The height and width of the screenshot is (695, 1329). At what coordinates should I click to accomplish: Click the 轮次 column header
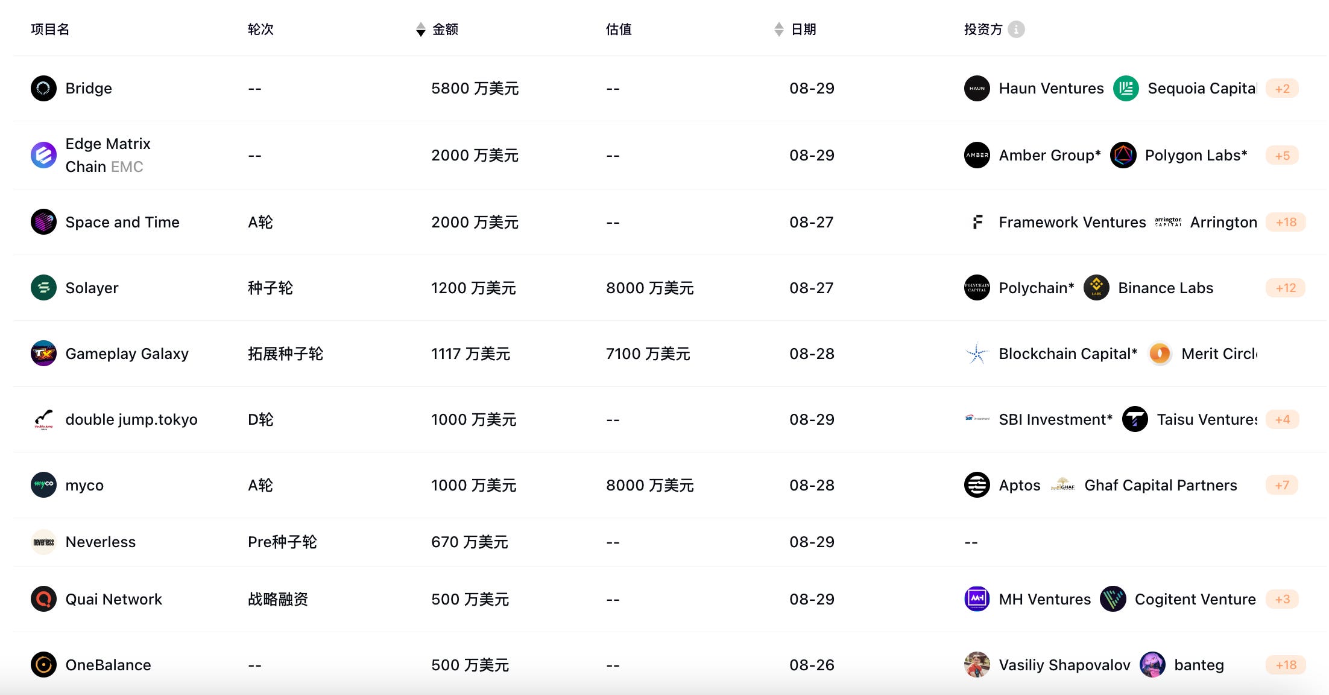(260, 29)
